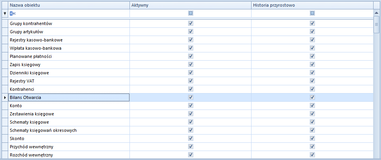The image size is (381, 160).
Task: Sort by Nazwa obiektu column header
Action: click(69, 5)
